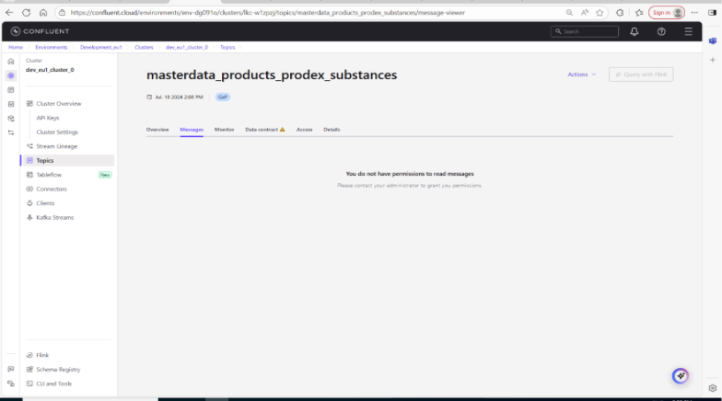Image resolution: width=722 pixels, height=401 pixels.
Task: Open Environments breadcrumb link
Action: [52, 48]
